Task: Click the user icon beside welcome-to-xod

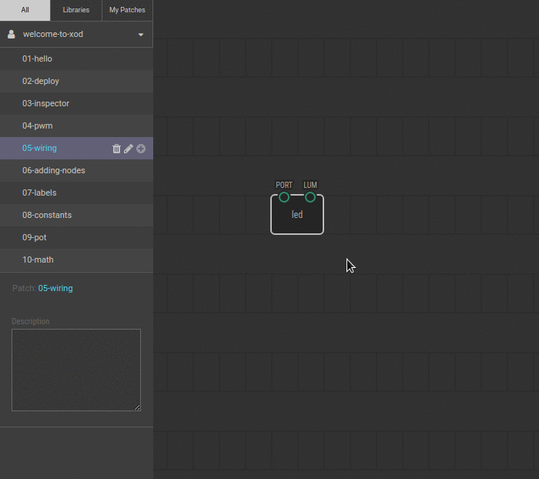Action: tap(12, 35)
